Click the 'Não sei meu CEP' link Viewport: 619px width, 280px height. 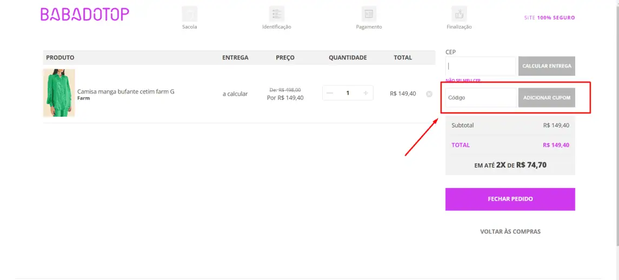coord(463,80)
